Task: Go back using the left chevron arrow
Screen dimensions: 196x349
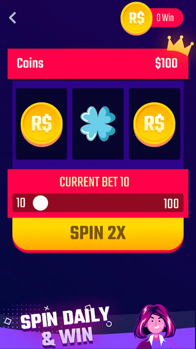Action: (12, 18)
